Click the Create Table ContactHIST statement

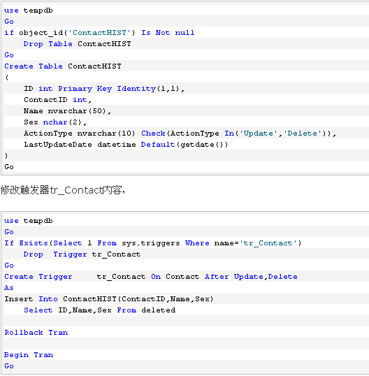(x=63, y=66)
